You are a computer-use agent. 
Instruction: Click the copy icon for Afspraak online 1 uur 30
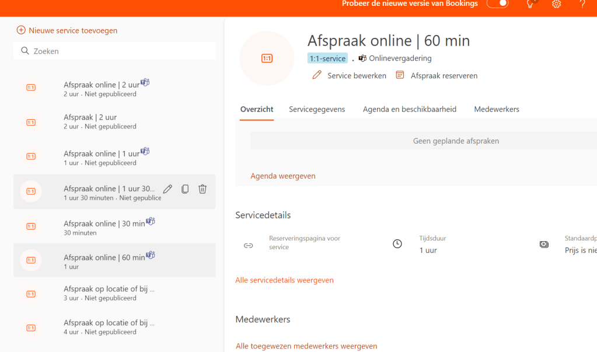point(185,189)
